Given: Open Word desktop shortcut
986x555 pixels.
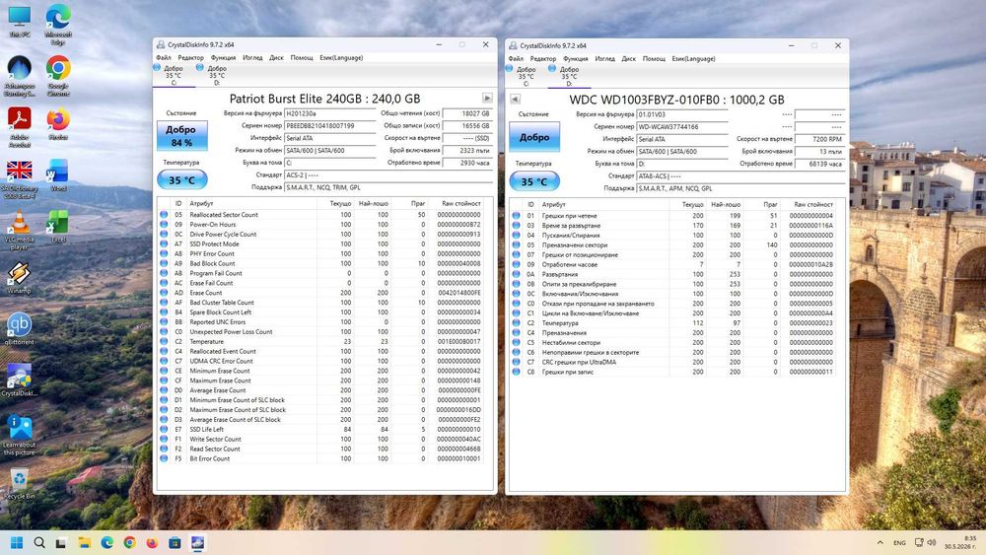Looking at the screenshot, I should 58,175.
